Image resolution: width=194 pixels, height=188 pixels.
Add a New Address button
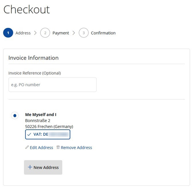pyautogui.click(x=43, y=168)
